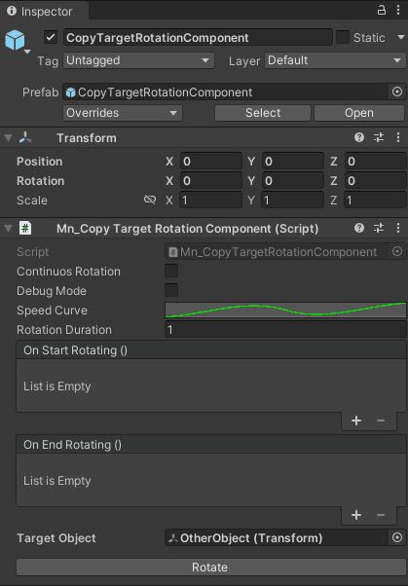Enable Debug Mode checkbox
Viewport: 408px width, 586px height.
pyautogui.click(x=171, y=290)
